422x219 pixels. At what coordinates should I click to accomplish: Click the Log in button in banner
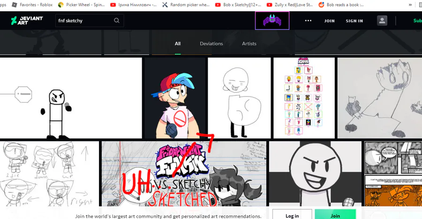(x=292, y=215)
